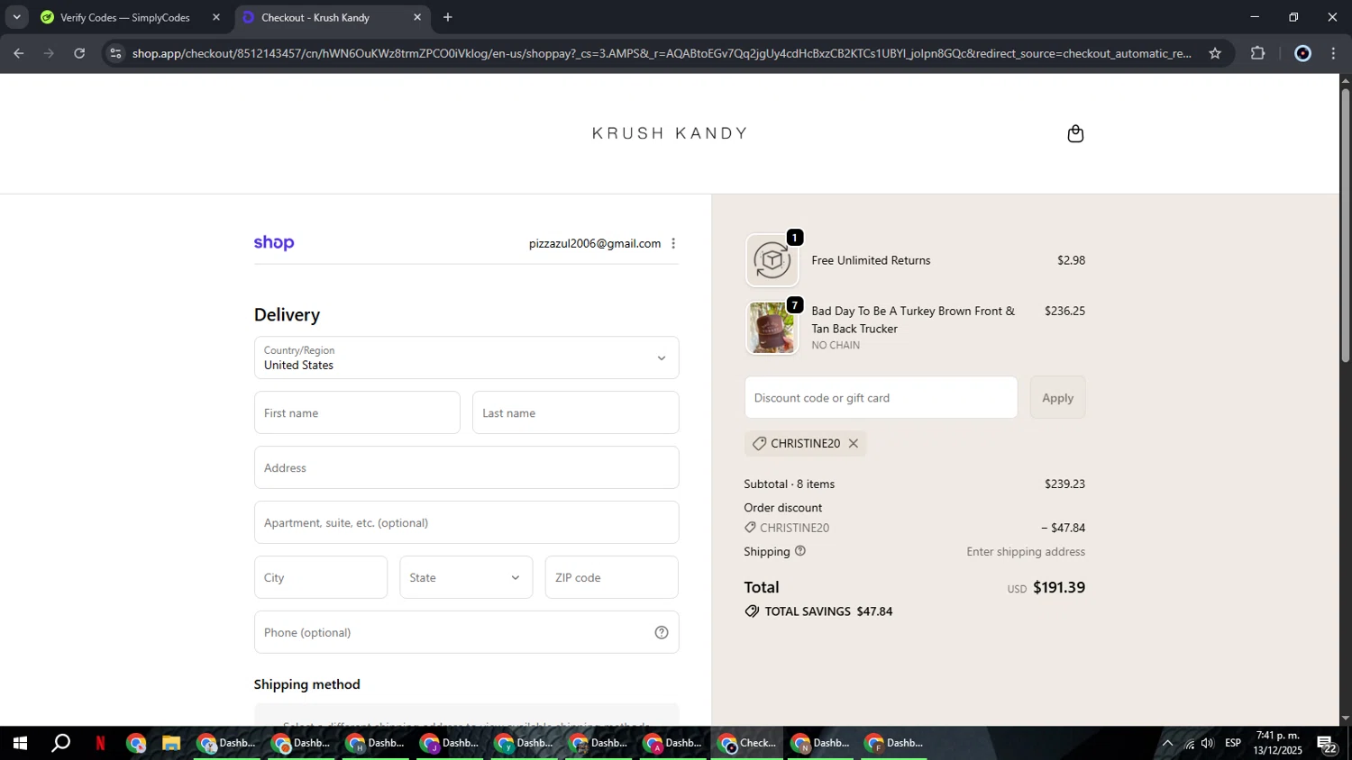1352x760 pixels.
Task: View site information icon in address bar
Action: [x=115, y=53]
